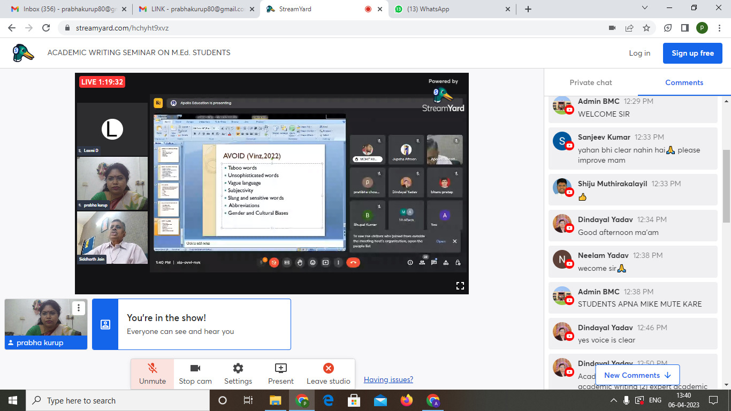The height and width of the screenshot is (411, 731).
Task: Open Task View on taskbar
Action: tap(248, 400)
